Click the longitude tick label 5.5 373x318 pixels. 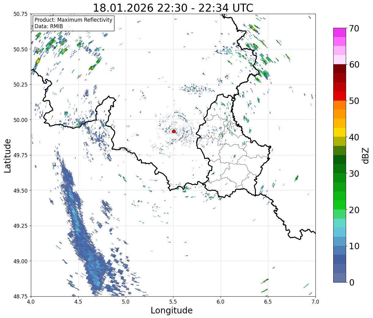pos(173,302)
